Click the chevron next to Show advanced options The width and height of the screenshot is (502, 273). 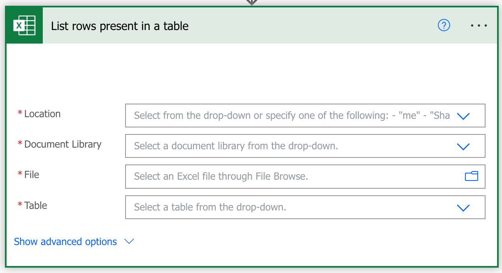pyautogui.click(x=129, y=242)
